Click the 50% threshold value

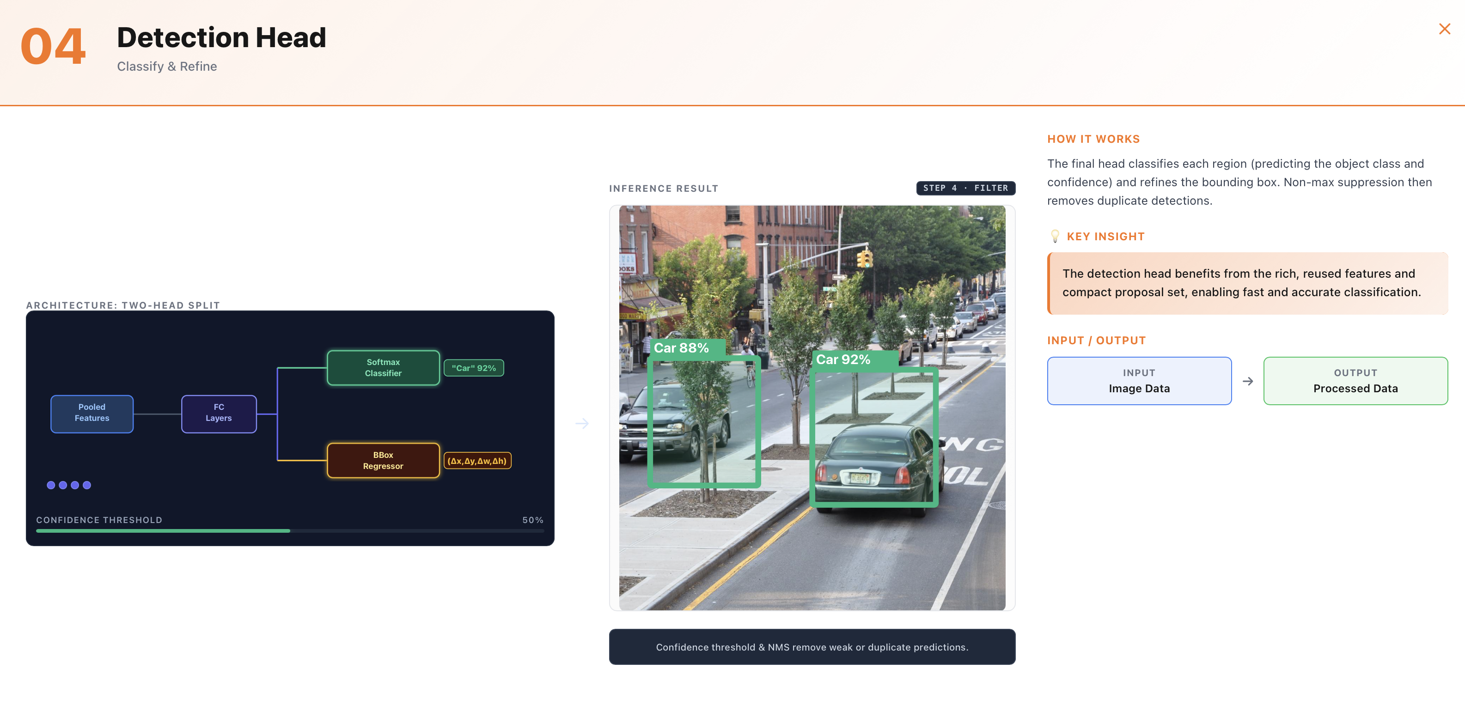(533, 520)
